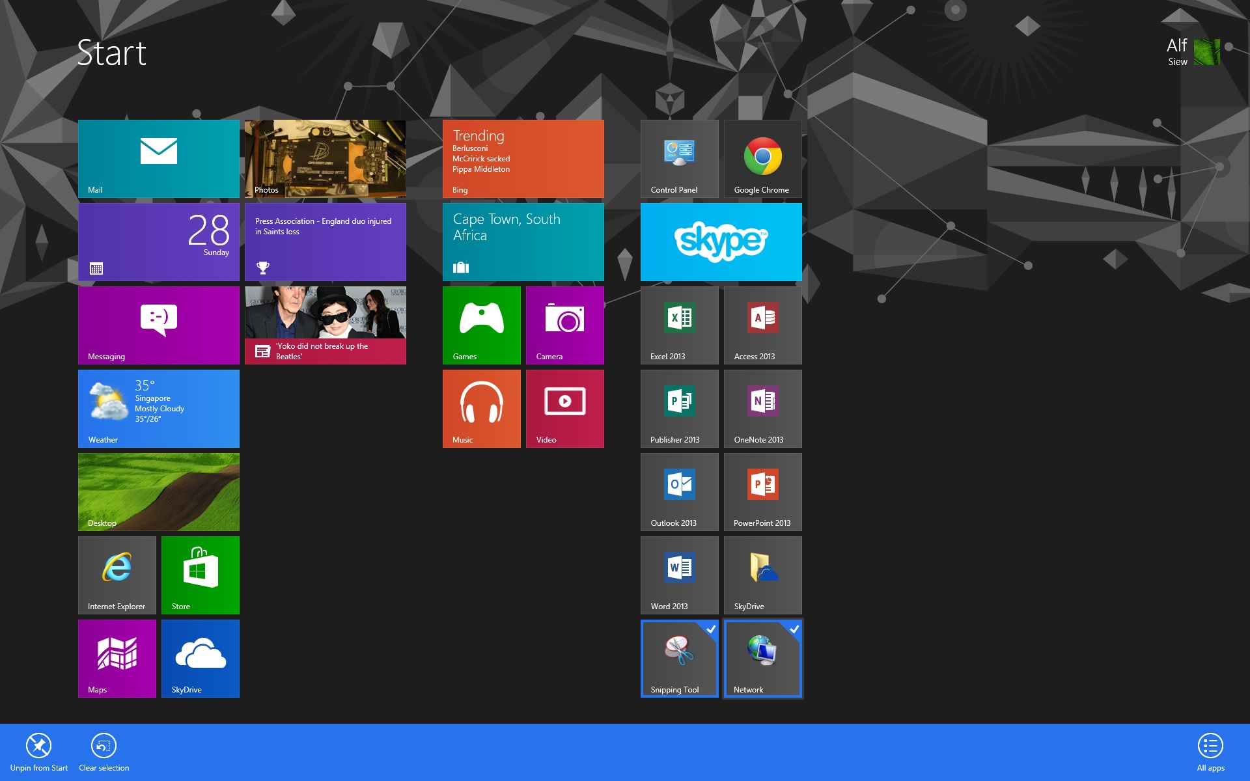Launch the Messaging app tile

click(x=159, y=325)
